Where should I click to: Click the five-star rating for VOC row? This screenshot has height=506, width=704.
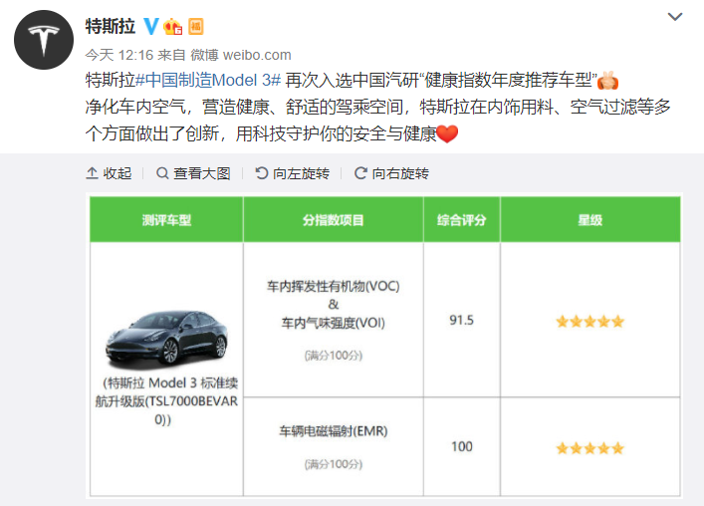(x=589, y=321)
